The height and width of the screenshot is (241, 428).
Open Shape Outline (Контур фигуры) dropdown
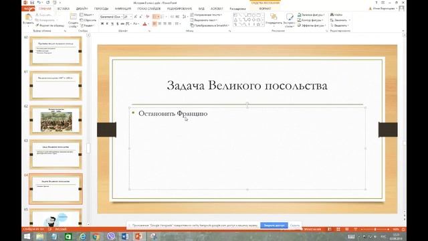pyautogui.click(x=310, y=20)
